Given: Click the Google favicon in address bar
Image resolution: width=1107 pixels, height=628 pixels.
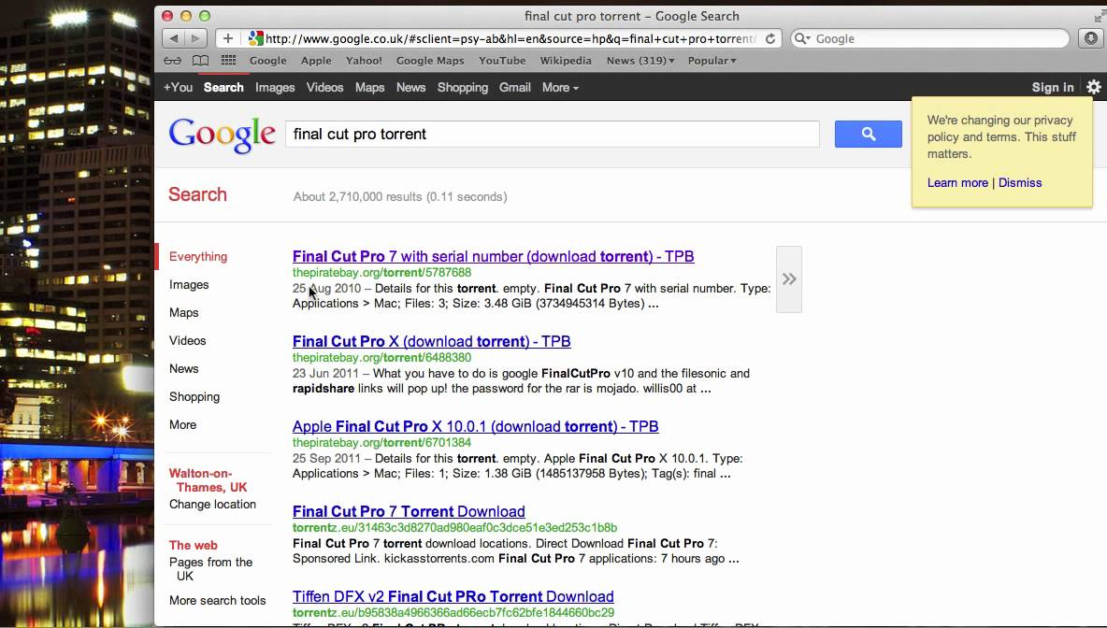Looking at the screenshot, I should point(255,39).
